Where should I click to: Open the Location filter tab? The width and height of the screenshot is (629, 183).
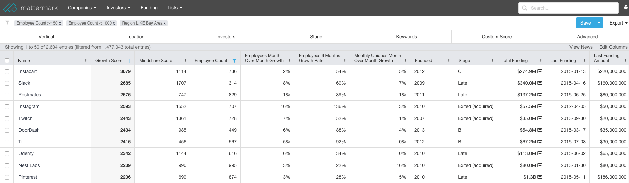coord(135,37)
